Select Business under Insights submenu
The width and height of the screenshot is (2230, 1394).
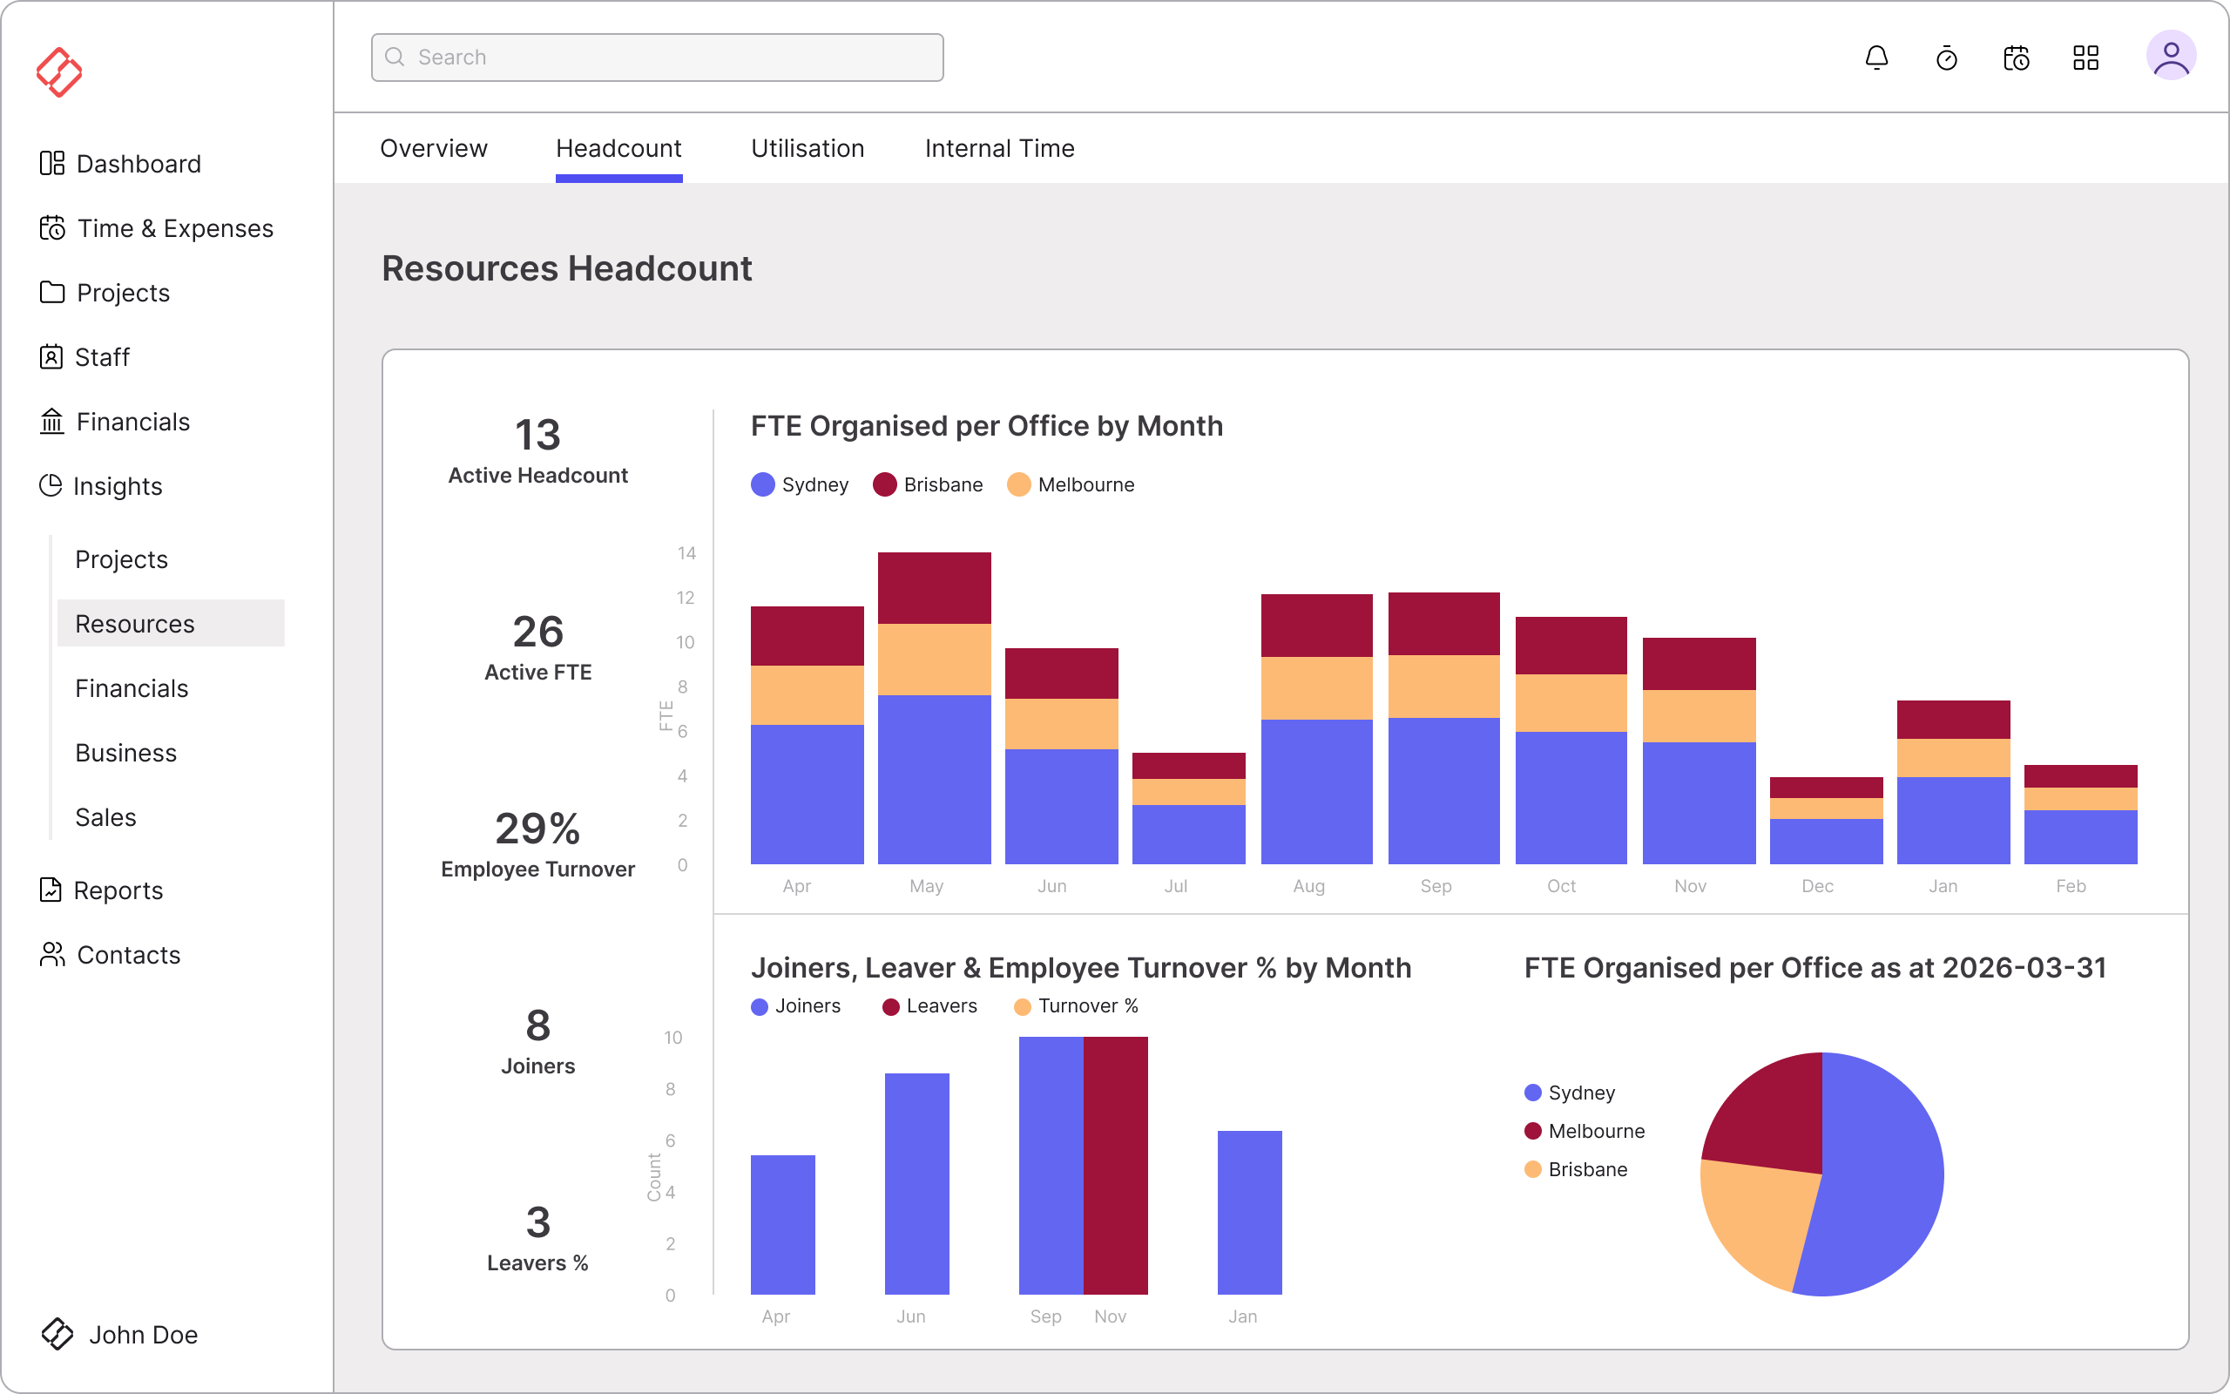tap(125, 752)
